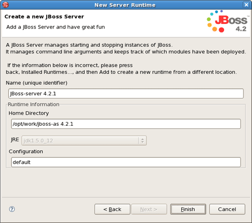
Task: Click the 'JRE' label
Action: tap(15, 140)
